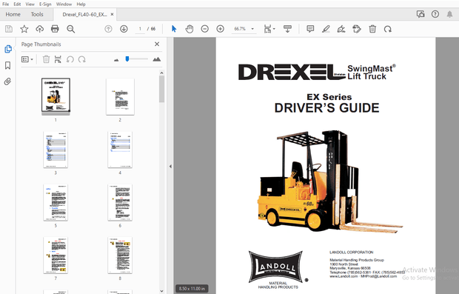
Task: Open the Fill & Sign pen icon
Action: 341,29
